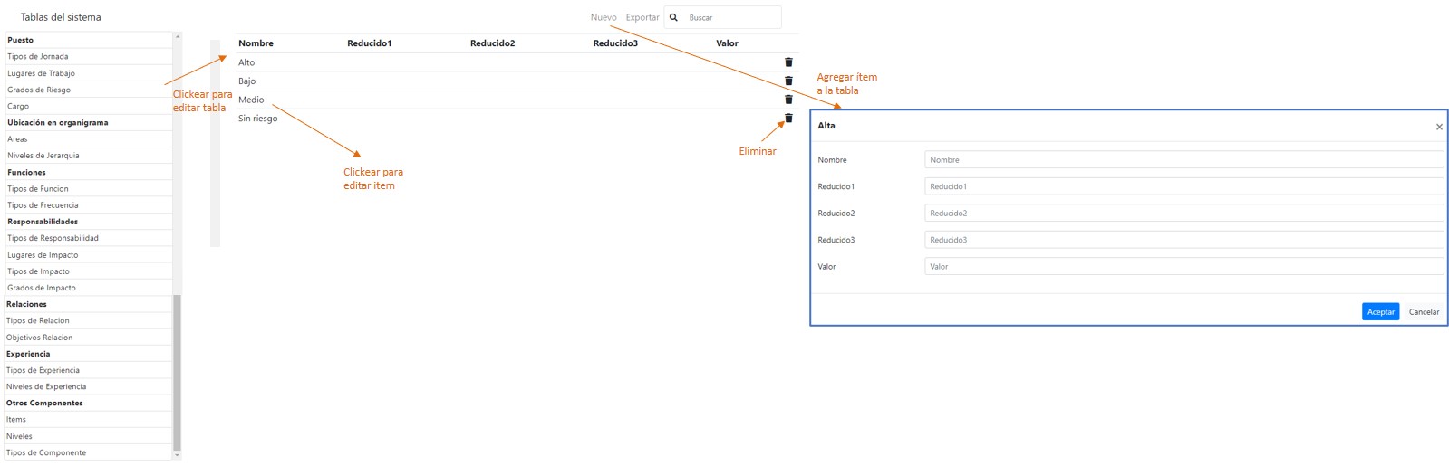Close the Alta dialog with X
Viewport: 1449px width, 466px height.
click(x=1438, y=127)
